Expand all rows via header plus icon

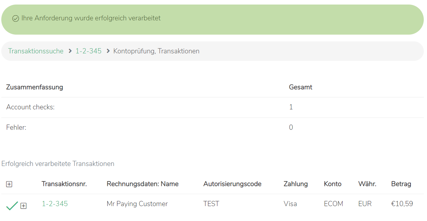[9, 184]
